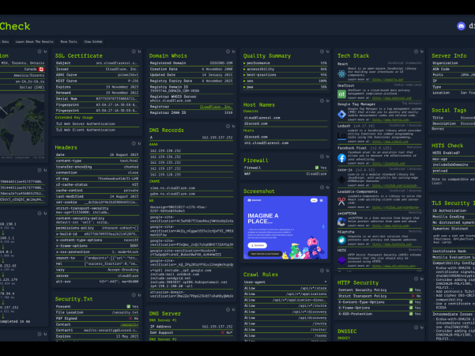Click the Canada flag in location card

41,69
